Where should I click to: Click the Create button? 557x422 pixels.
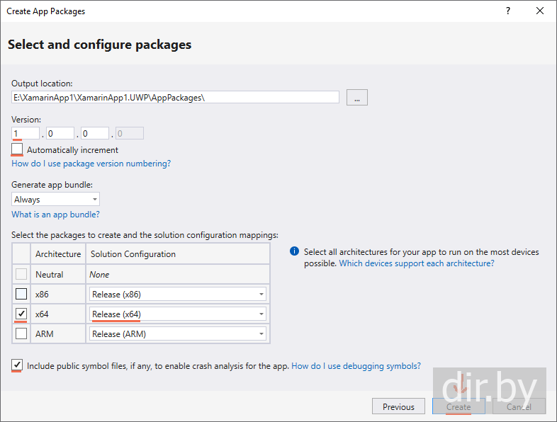click(458, 406)
